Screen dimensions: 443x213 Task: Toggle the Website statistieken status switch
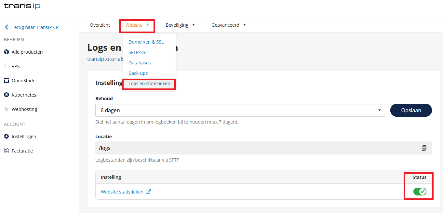(420, 192)
